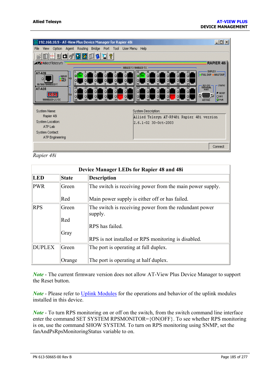Click the 'DUPLEX' cell in LED table
The width and height of the screenshot is (272, 385).
coord(46,254)
